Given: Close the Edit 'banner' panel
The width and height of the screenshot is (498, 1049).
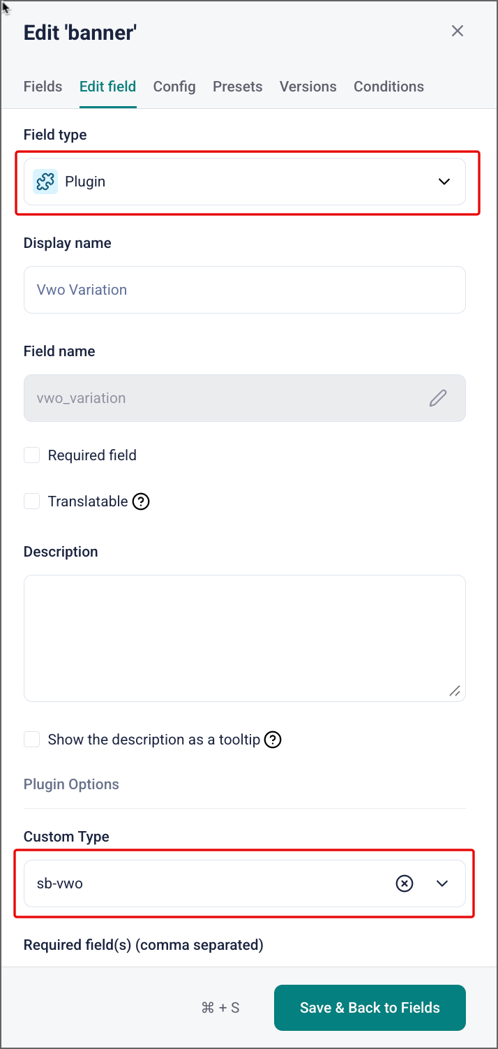Looking at the screenshot, I should pos(458,31).
